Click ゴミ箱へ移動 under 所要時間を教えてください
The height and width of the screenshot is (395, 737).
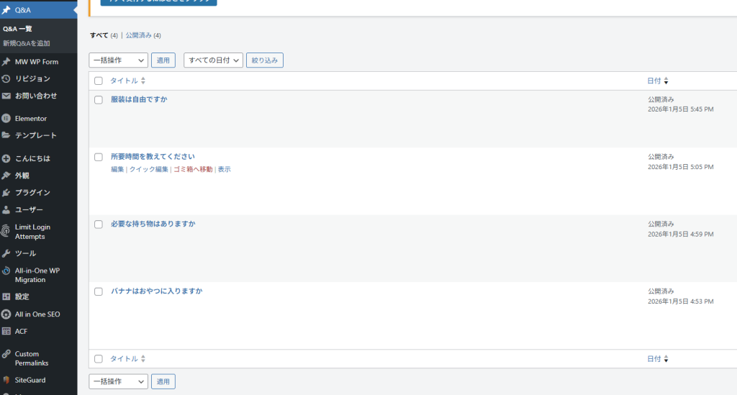pos(193,170)
